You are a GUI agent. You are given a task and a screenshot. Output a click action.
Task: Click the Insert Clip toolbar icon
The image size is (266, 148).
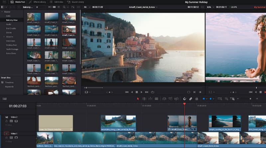coord(164,99)
